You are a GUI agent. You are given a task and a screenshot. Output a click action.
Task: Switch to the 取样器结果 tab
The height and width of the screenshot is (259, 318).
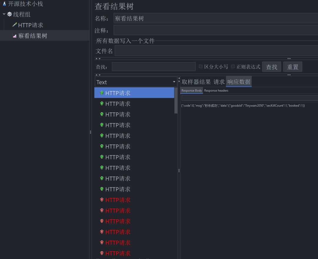pyautogui.click(x=196, y=82)
